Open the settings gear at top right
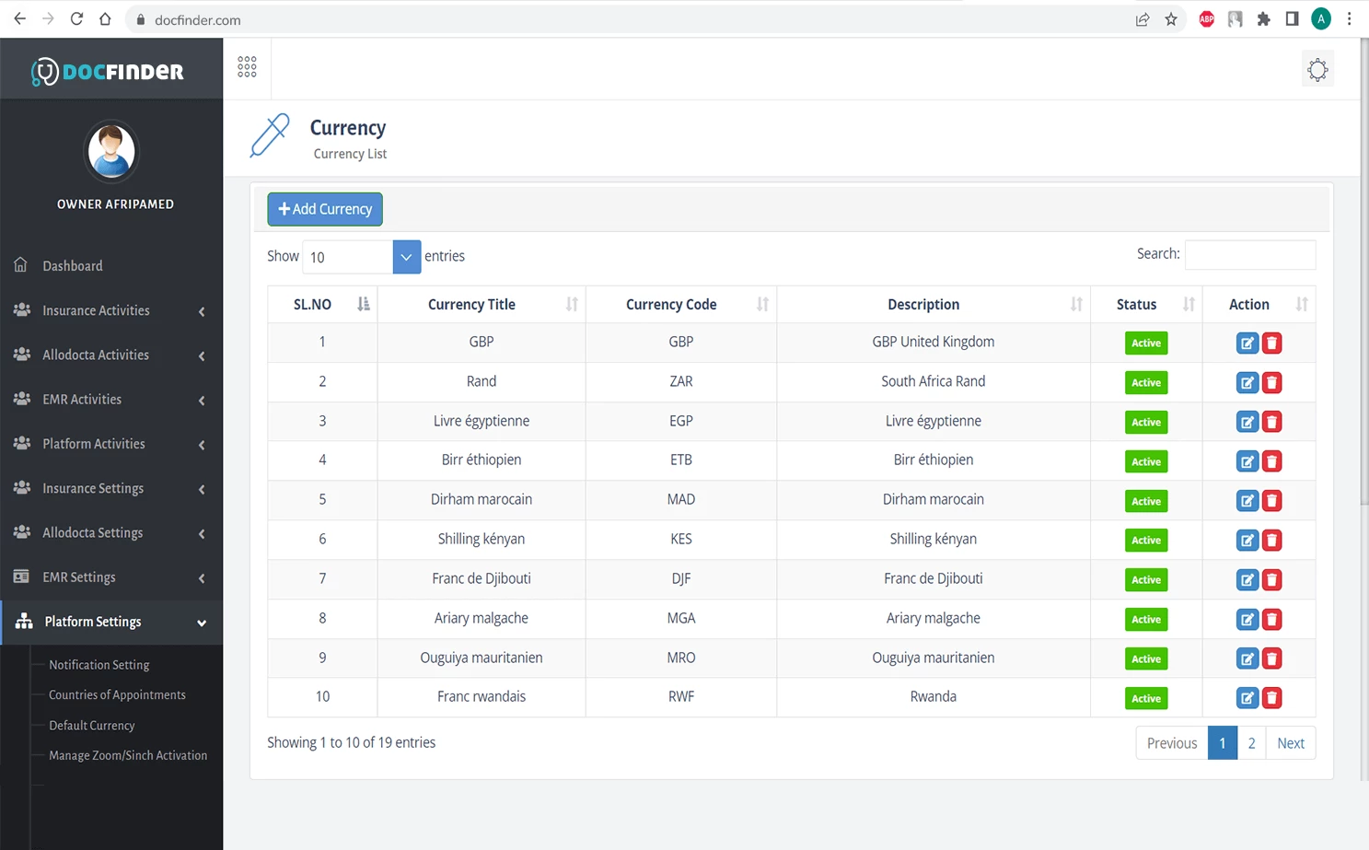This screenshot has height=850, width=1369. click(1317, 68)
